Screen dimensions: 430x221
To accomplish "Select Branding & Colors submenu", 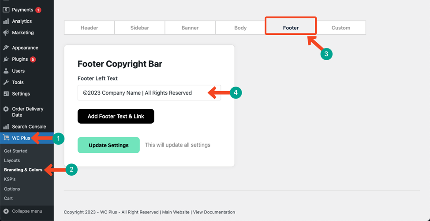I will pyautogui.click(x=23, y=170).
